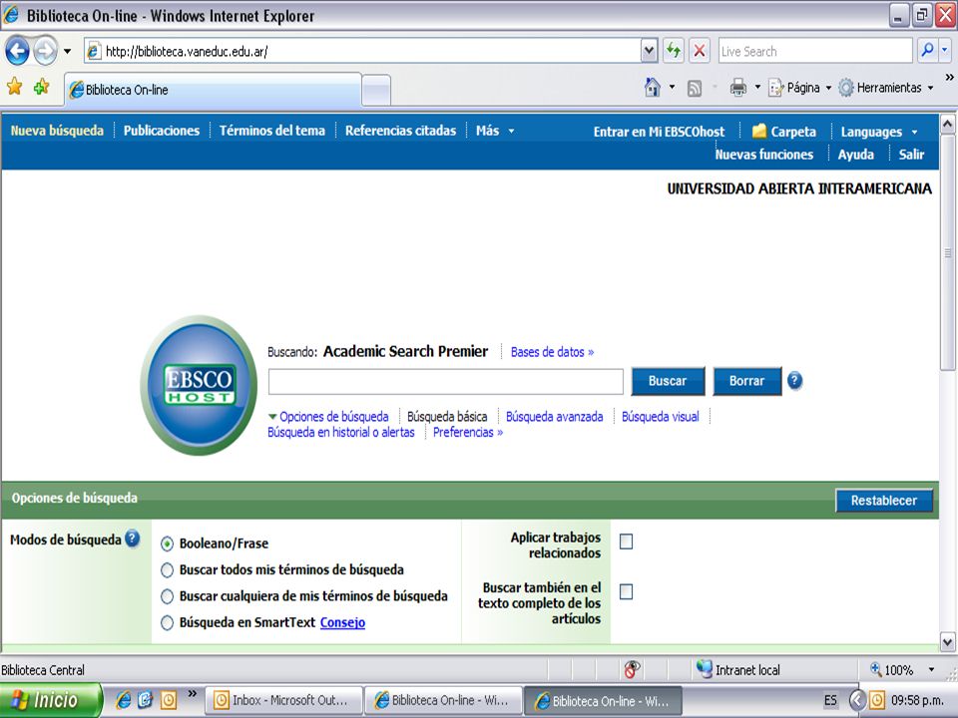Open the Página menu
Image resolution: width=958 pixels, height=718 pixels.
point(799,88)
